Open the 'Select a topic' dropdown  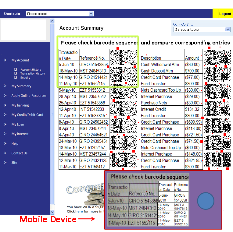point(202,29)
